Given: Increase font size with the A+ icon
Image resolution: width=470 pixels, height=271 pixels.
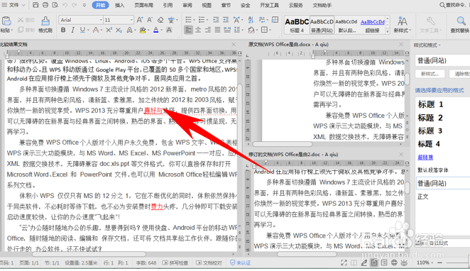Looking at the screenshot, I should point(140,20).
